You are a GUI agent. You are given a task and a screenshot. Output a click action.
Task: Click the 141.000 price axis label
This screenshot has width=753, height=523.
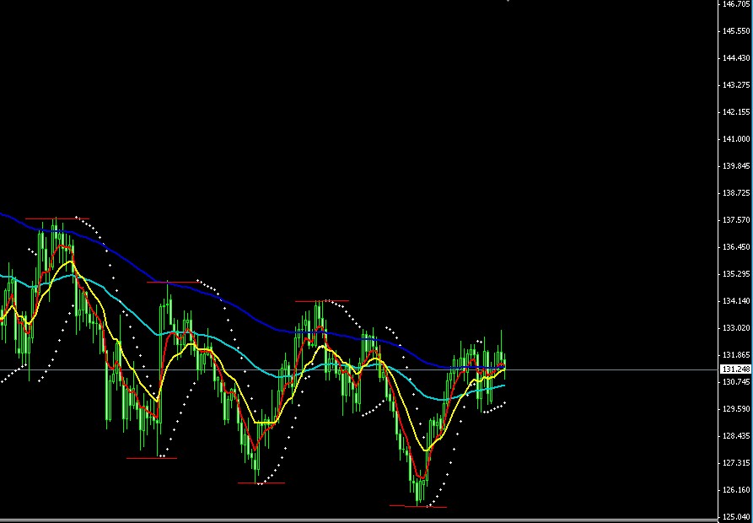coord(736,139)
